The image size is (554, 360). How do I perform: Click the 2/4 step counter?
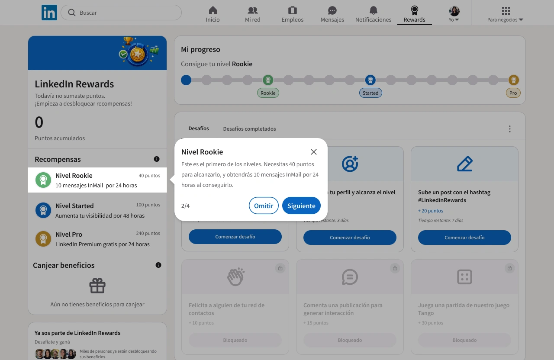pos(185,206)
